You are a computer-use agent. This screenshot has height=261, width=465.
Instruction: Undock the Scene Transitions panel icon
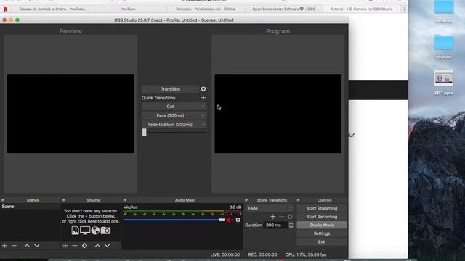246,200
